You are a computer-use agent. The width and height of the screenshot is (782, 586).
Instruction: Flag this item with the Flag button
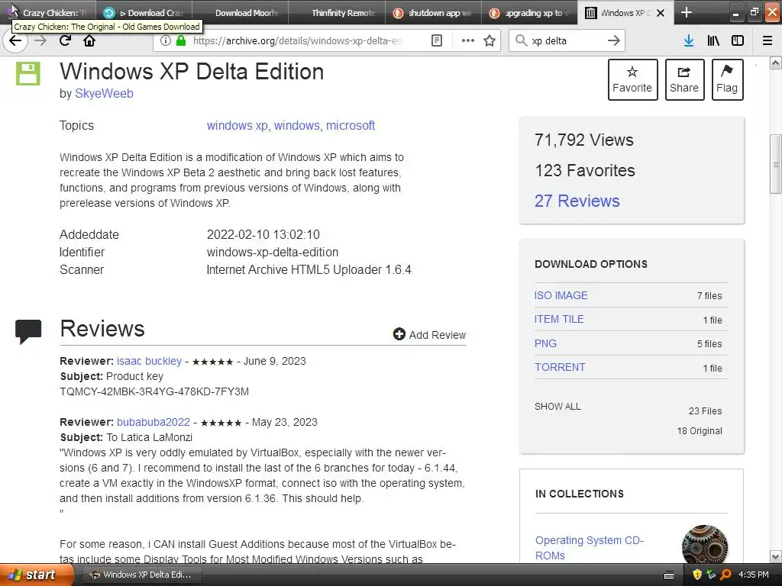coord(727,79)
